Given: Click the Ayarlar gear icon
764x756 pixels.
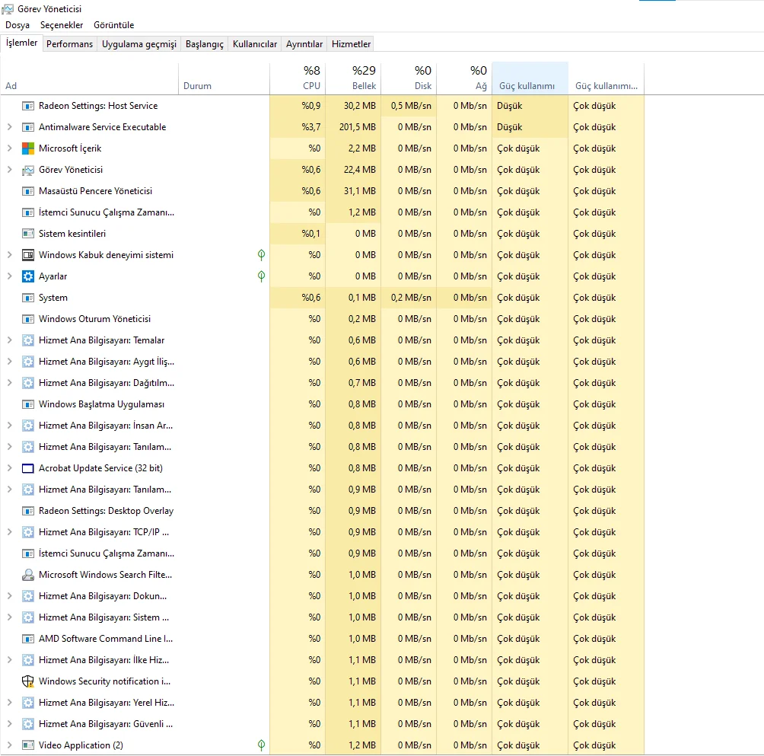Looking at the screenshot, I should coord(28,276).
